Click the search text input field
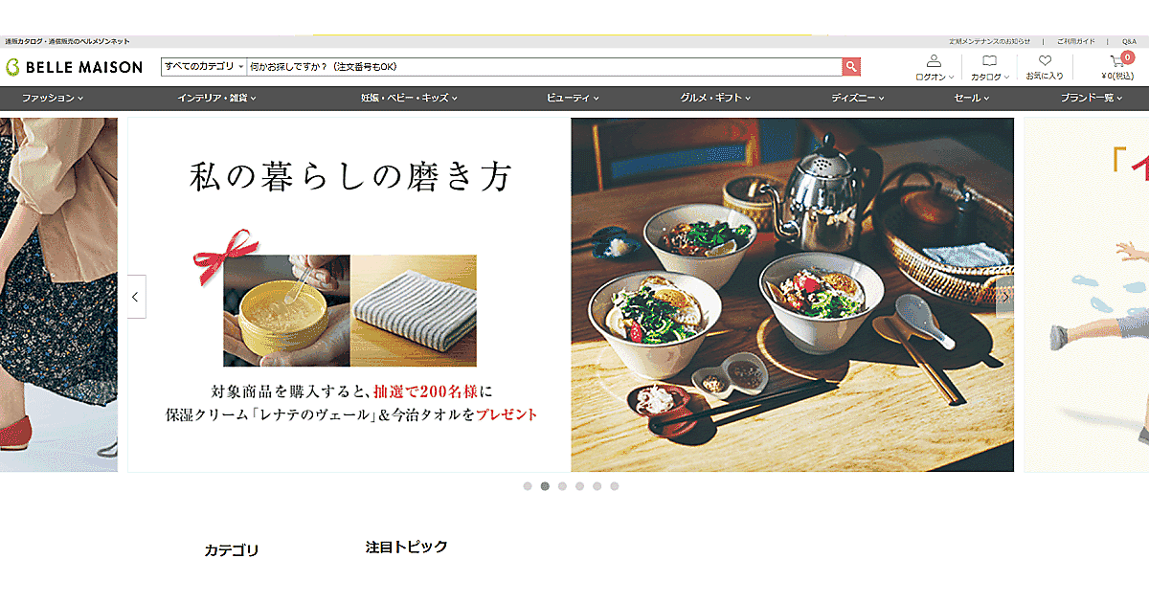1149x603 pixels. click(545, 66)
